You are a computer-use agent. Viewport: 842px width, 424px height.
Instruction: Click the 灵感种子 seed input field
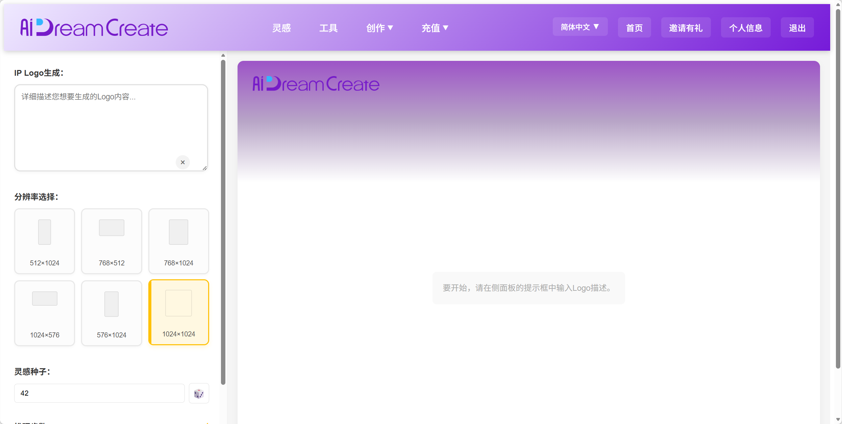99,393
